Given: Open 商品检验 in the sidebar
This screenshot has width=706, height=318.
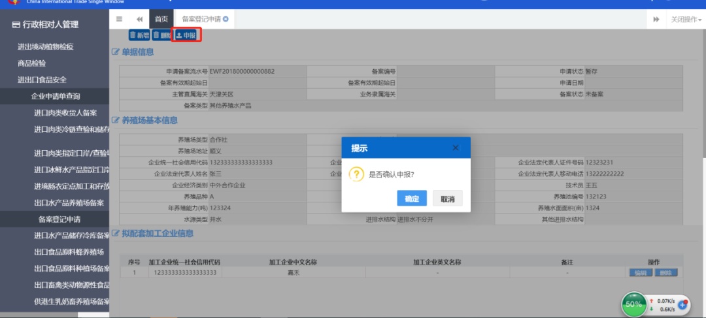Looking at the screenshot, I should (31, 63).
